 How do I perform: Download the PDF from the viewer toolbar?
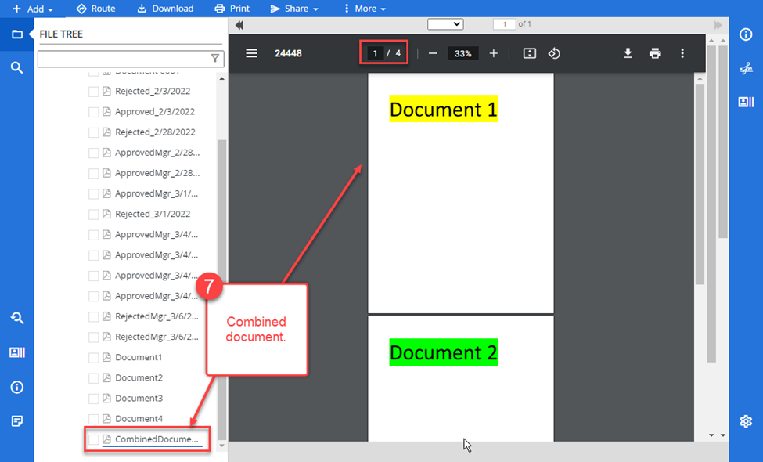coord(628,53)
